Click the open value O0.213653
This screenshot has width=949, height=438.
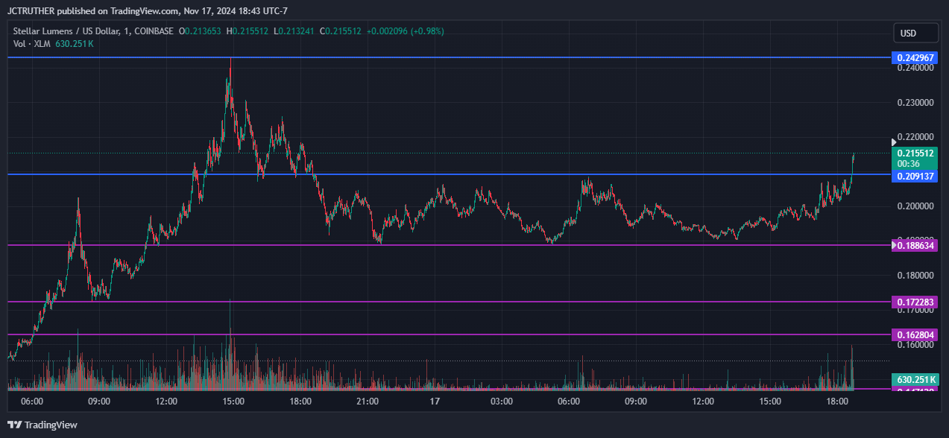[x=199, y=31]
